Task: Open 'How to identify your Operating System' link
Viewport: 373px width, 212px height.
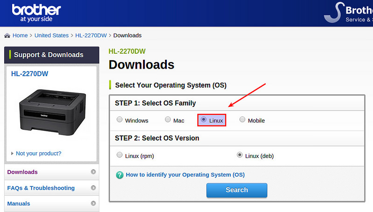Action: [x=185, y=175]
